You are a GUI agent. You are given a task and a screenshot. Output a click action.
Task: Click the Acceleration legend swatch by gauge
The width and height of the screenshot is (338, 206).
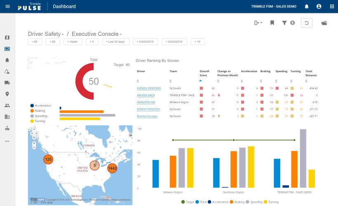32,105
